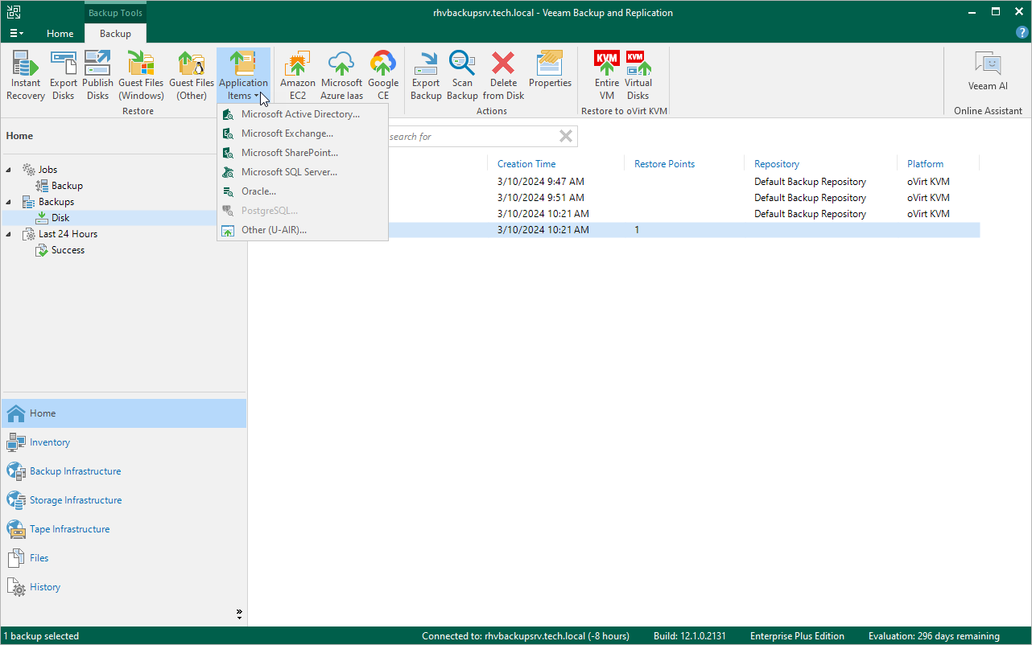Sort by Repository column header
This screenshot has height=645, width=1032.
[x=777, y=164]
